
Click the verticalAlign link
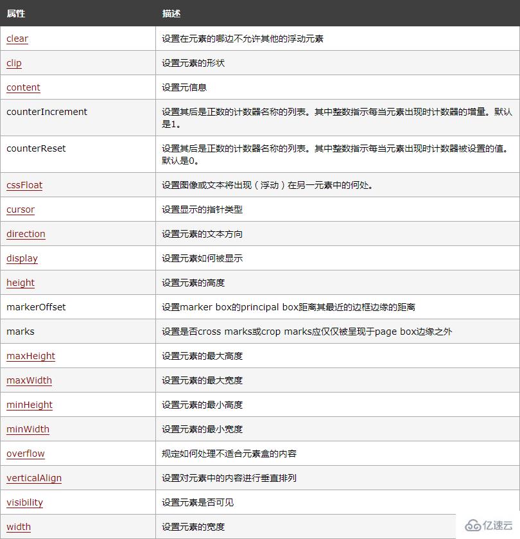click(x=34, y=478)
